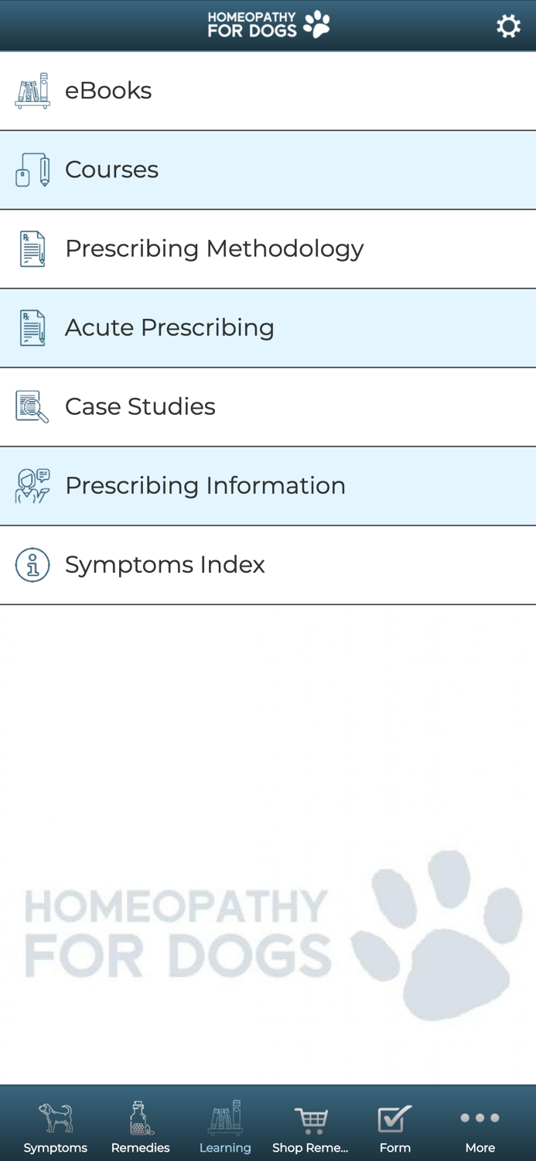Go to Acute Prescribing label
The image size is (536, 1161).
169,327
